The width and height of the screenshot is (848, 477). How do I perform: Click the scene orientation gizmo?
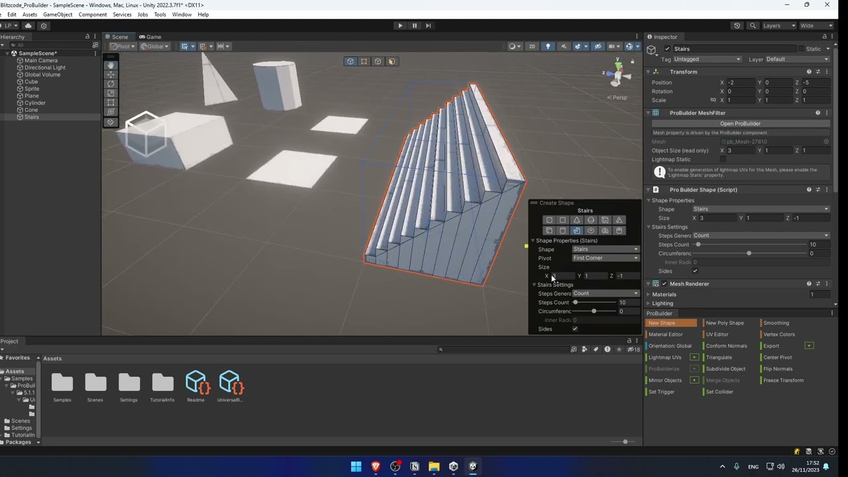coord(618,74)
